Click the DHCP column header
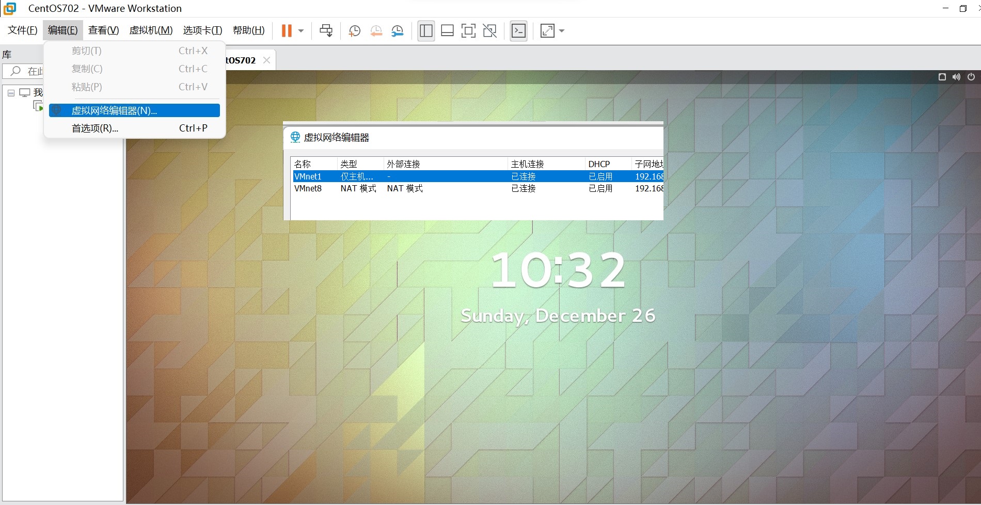The image size is (981, 505). 608,164
